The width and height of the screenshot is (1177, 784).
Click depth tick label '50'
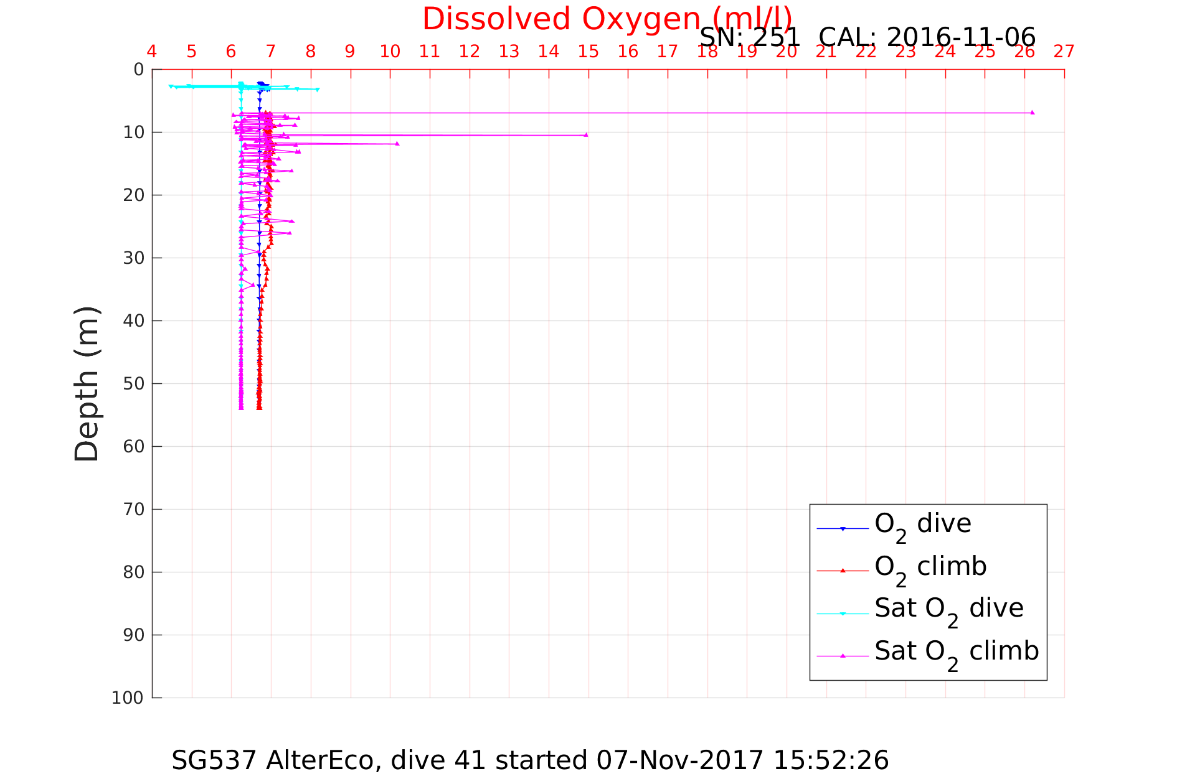(x=133, y=383)
